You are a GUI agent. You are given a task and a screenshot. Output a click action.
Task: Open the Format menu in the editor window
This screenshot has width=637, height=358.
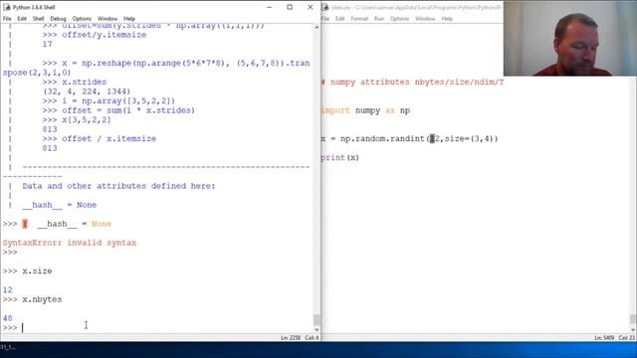(x=359, y=19)
